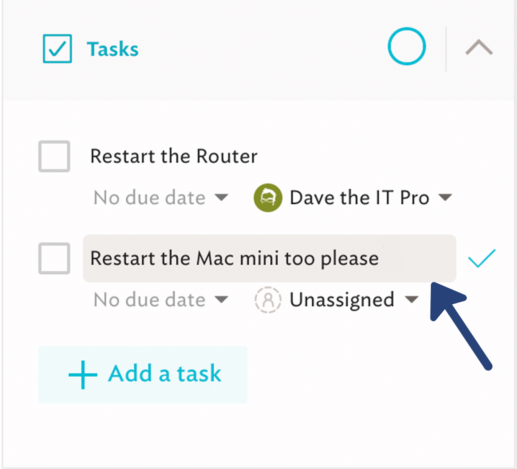Click the Tasks checkmark header icon
Viewport: 517px width, 469px height.
pyautogui.click(x=57, y=49)
